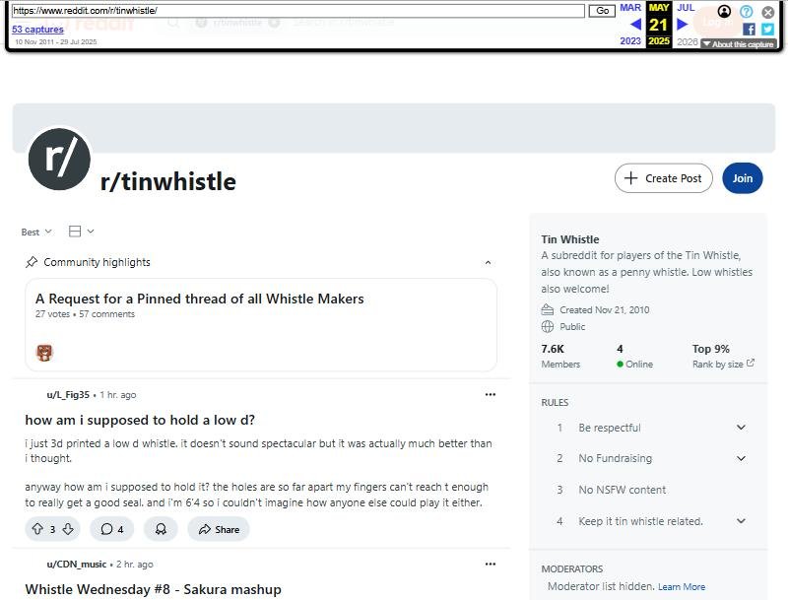Viewport: 788px width, 600px height.
Task: Click the pinned post author avatar
Action: click(44, 353)
